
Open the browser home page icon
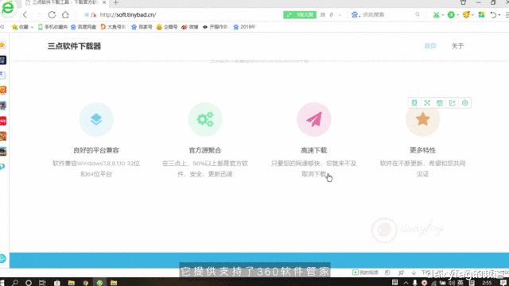[x=65, y=14]
